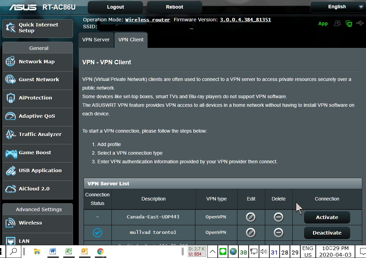Click the green chat tray icon

pos(223,252)
